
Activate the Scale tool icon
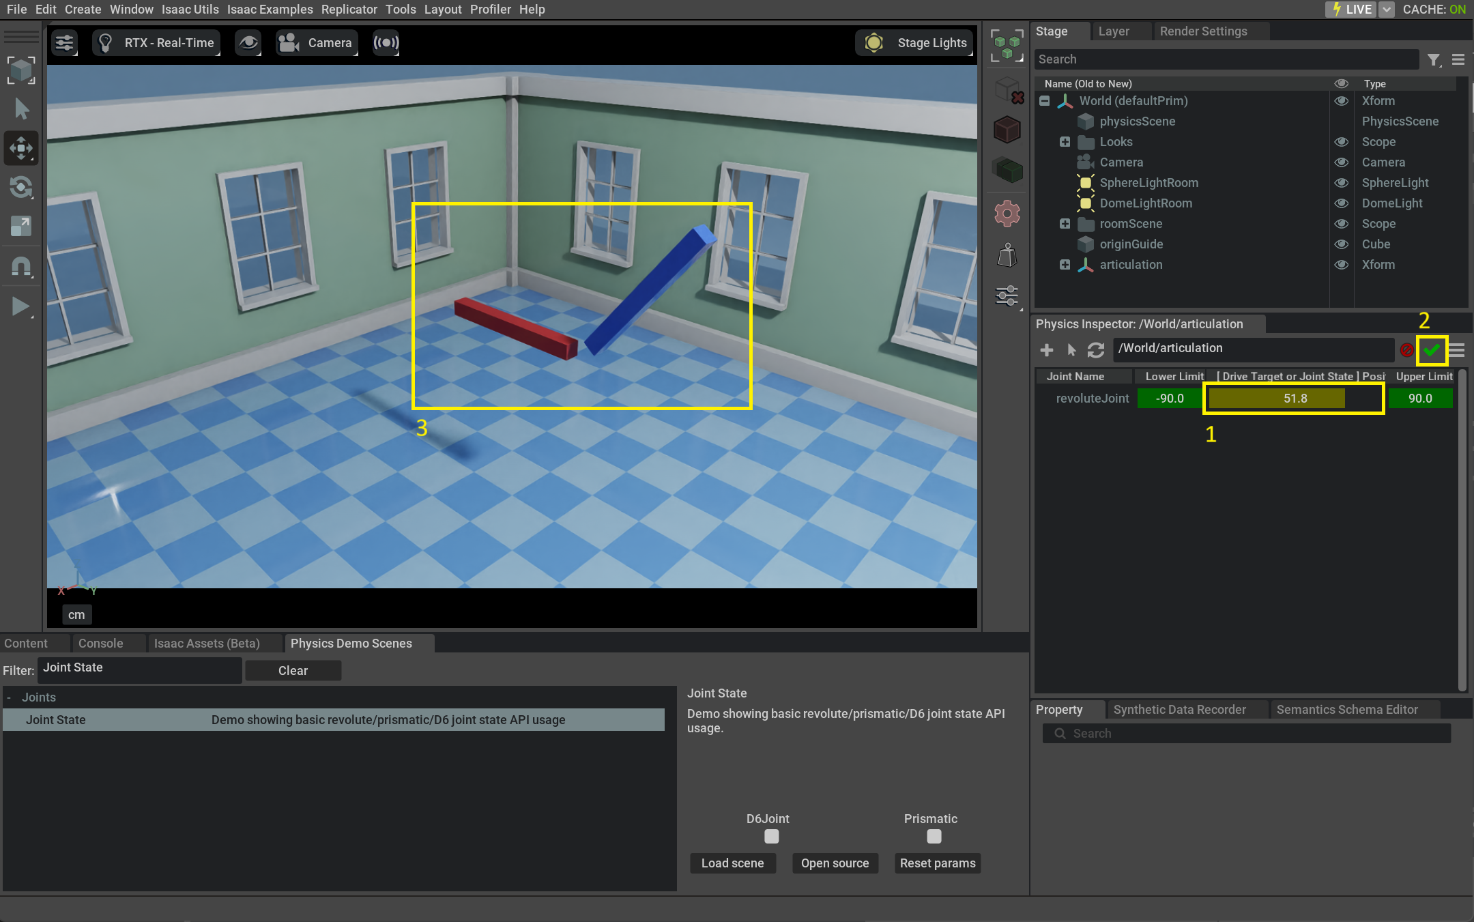(20, 226)
